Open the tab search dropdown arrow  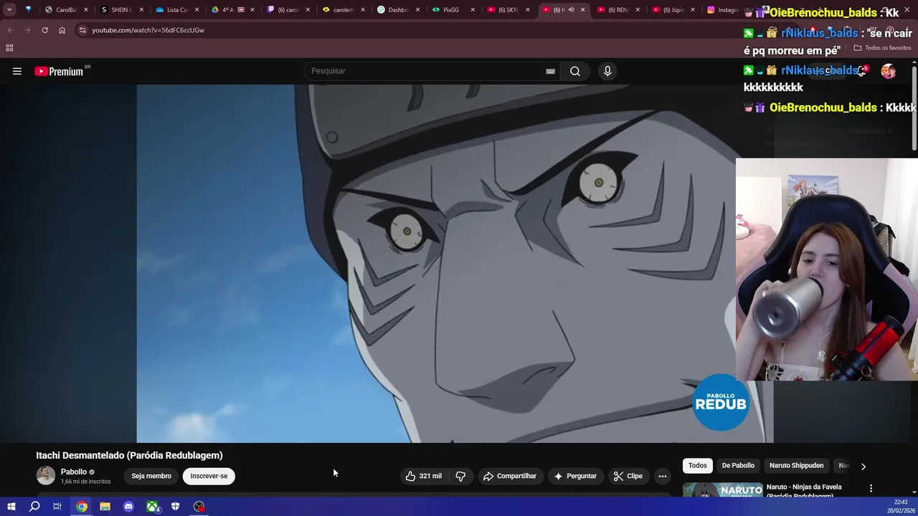(9, 10)
